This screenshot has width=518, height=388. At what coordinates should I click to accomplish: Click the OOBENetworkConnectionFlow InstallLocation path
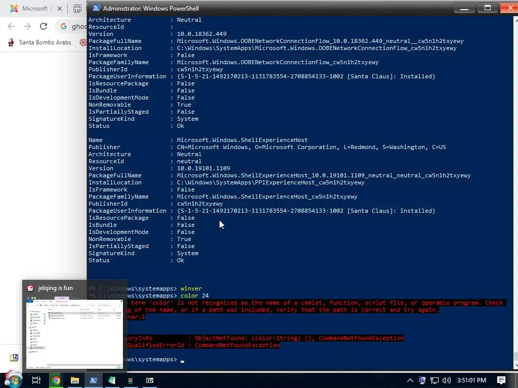(317, 48)
